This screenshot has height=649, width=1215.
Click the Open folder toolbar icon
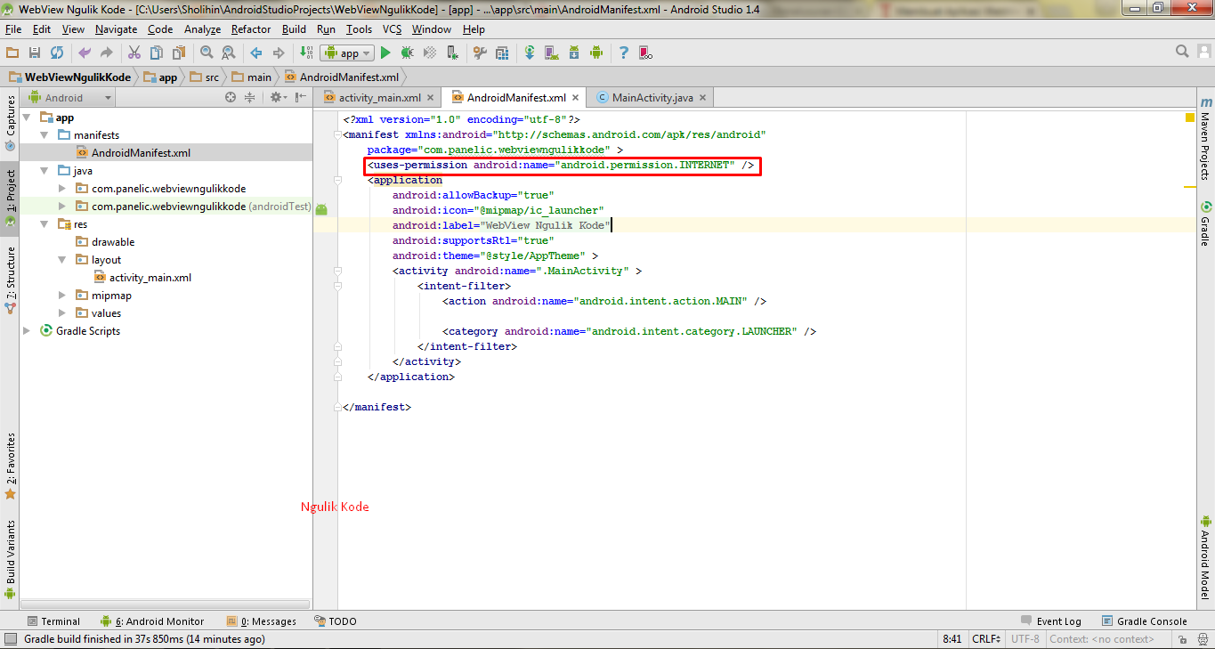pyautogui.click(x=12, y=53)
